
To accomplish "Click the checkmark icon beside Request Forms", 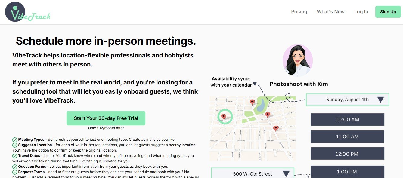I will [x=14, y=172].
